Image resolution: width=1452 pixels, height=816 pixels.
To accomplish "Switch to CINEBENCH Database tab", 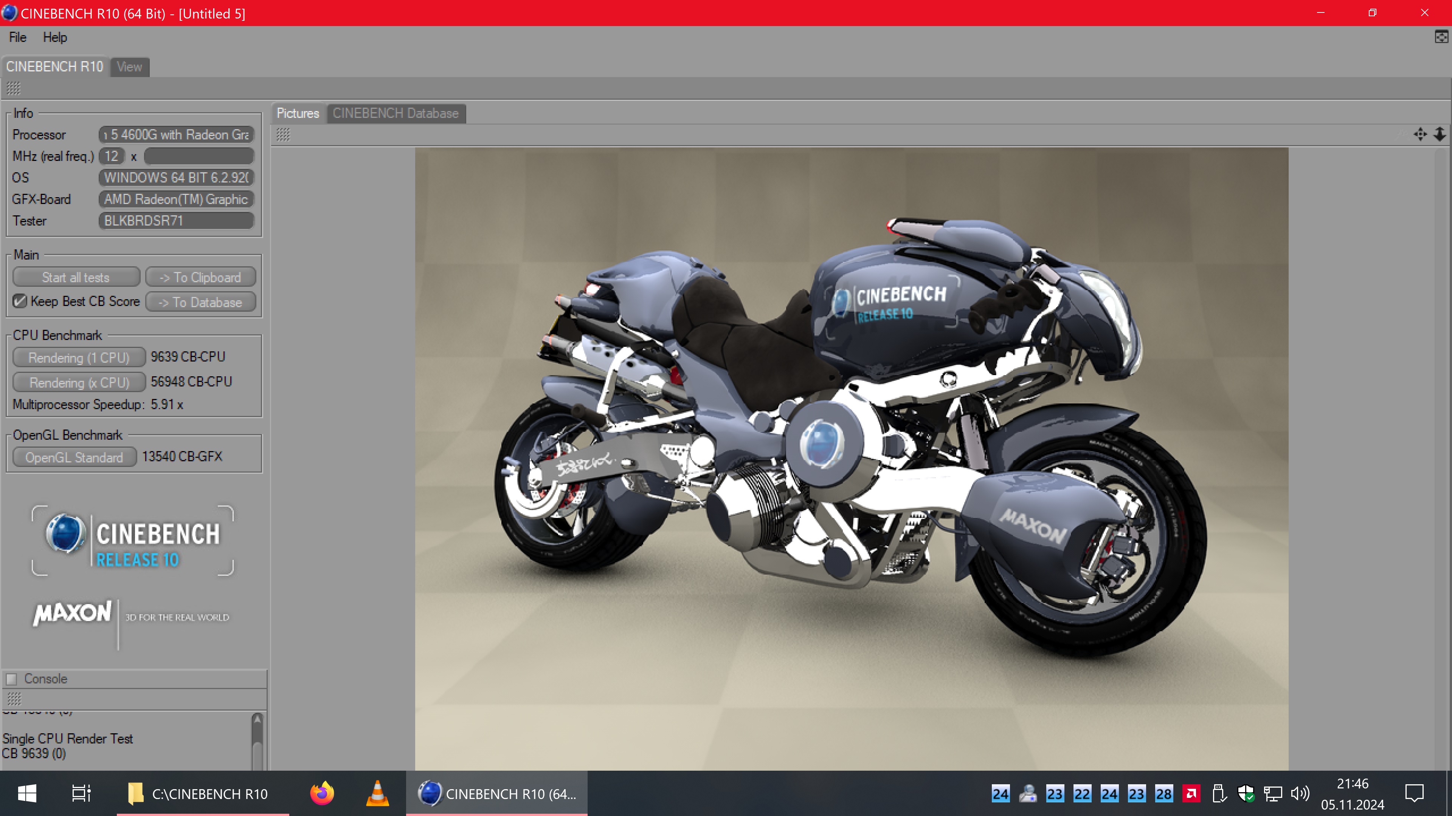I will 396,113.
